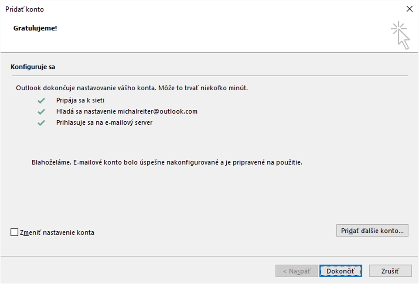419x284 pixels.
Task: Click the "Gratulujeme!" heading
Action: (35, 28)
